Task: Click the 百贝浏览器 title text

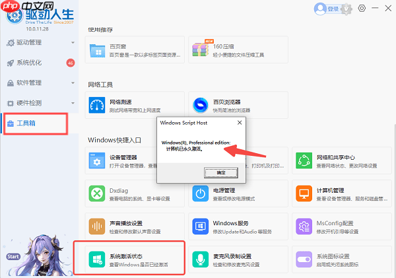Action: [x=227, y=102]
